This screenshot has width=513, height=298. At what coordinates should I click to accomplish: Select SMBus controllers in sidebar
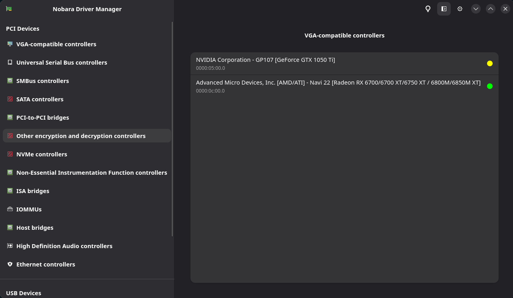click(43, 81)
